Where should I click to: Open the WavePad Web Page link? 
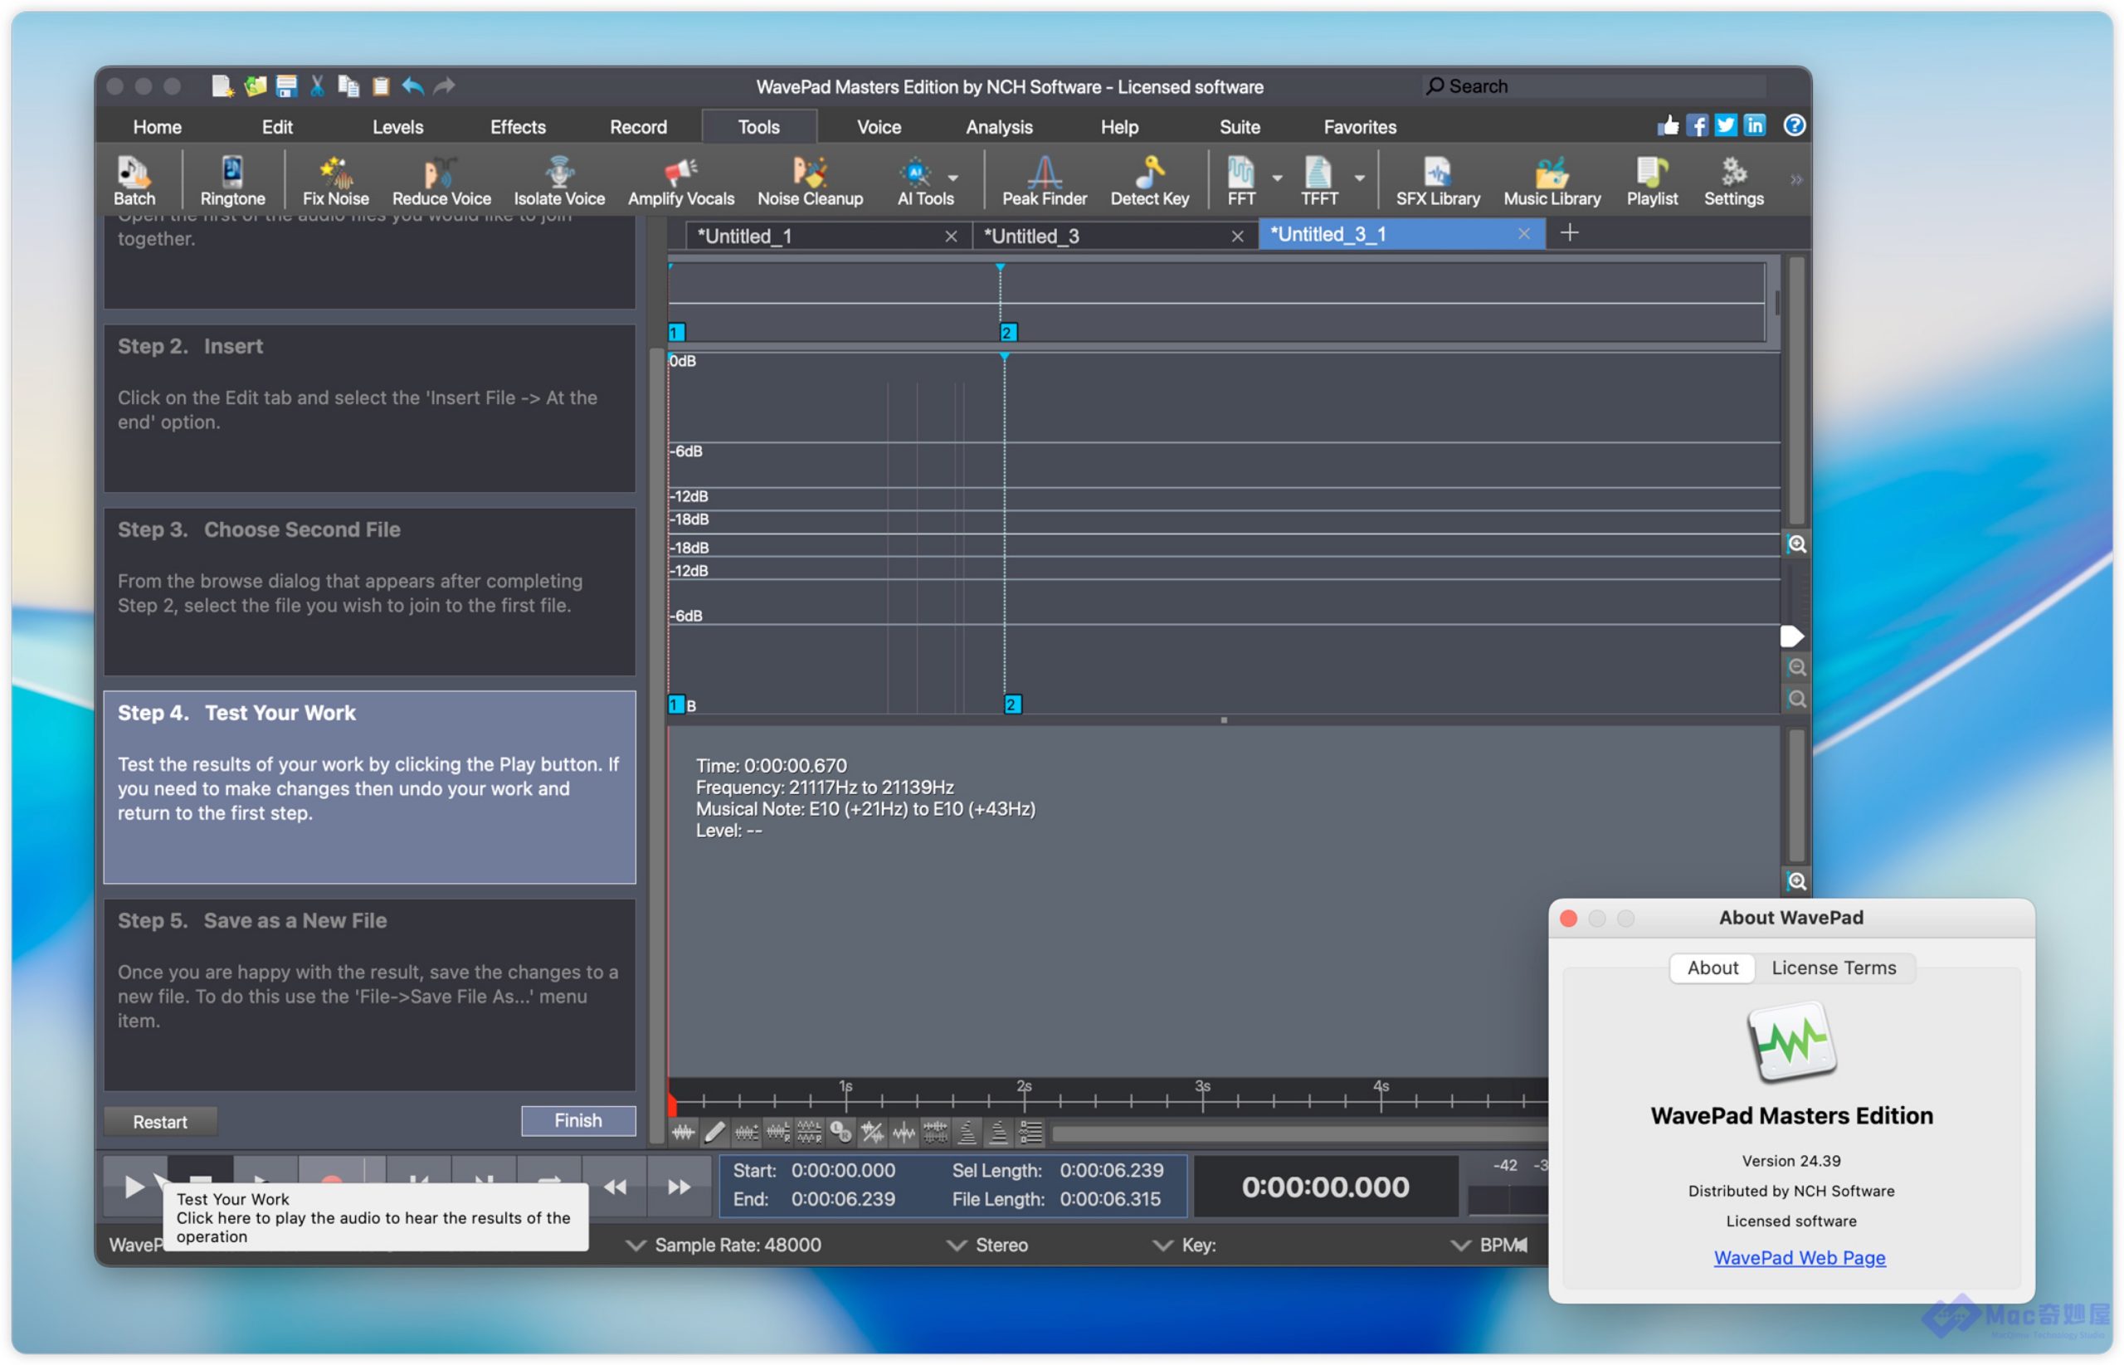pyautogui.click(x=1799, y=1257)
